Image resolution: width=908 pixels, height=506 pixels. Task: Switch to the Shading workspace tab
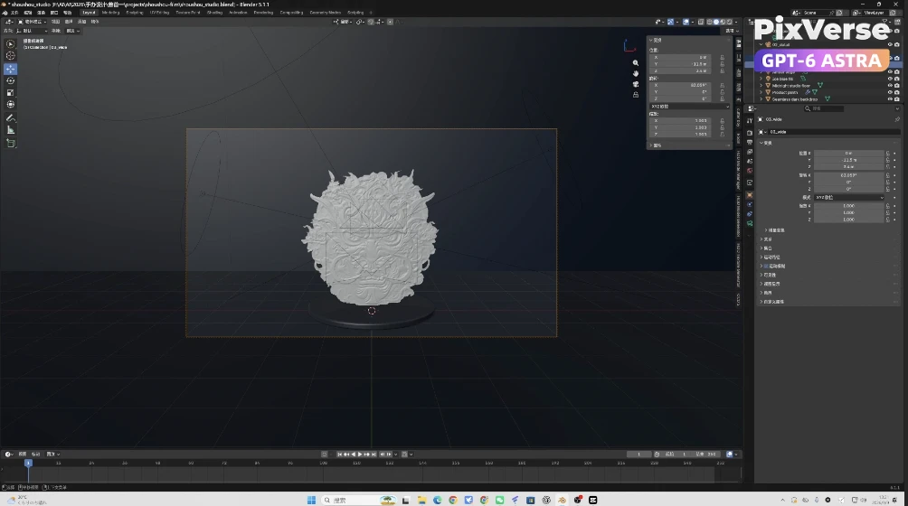[215, 13]
